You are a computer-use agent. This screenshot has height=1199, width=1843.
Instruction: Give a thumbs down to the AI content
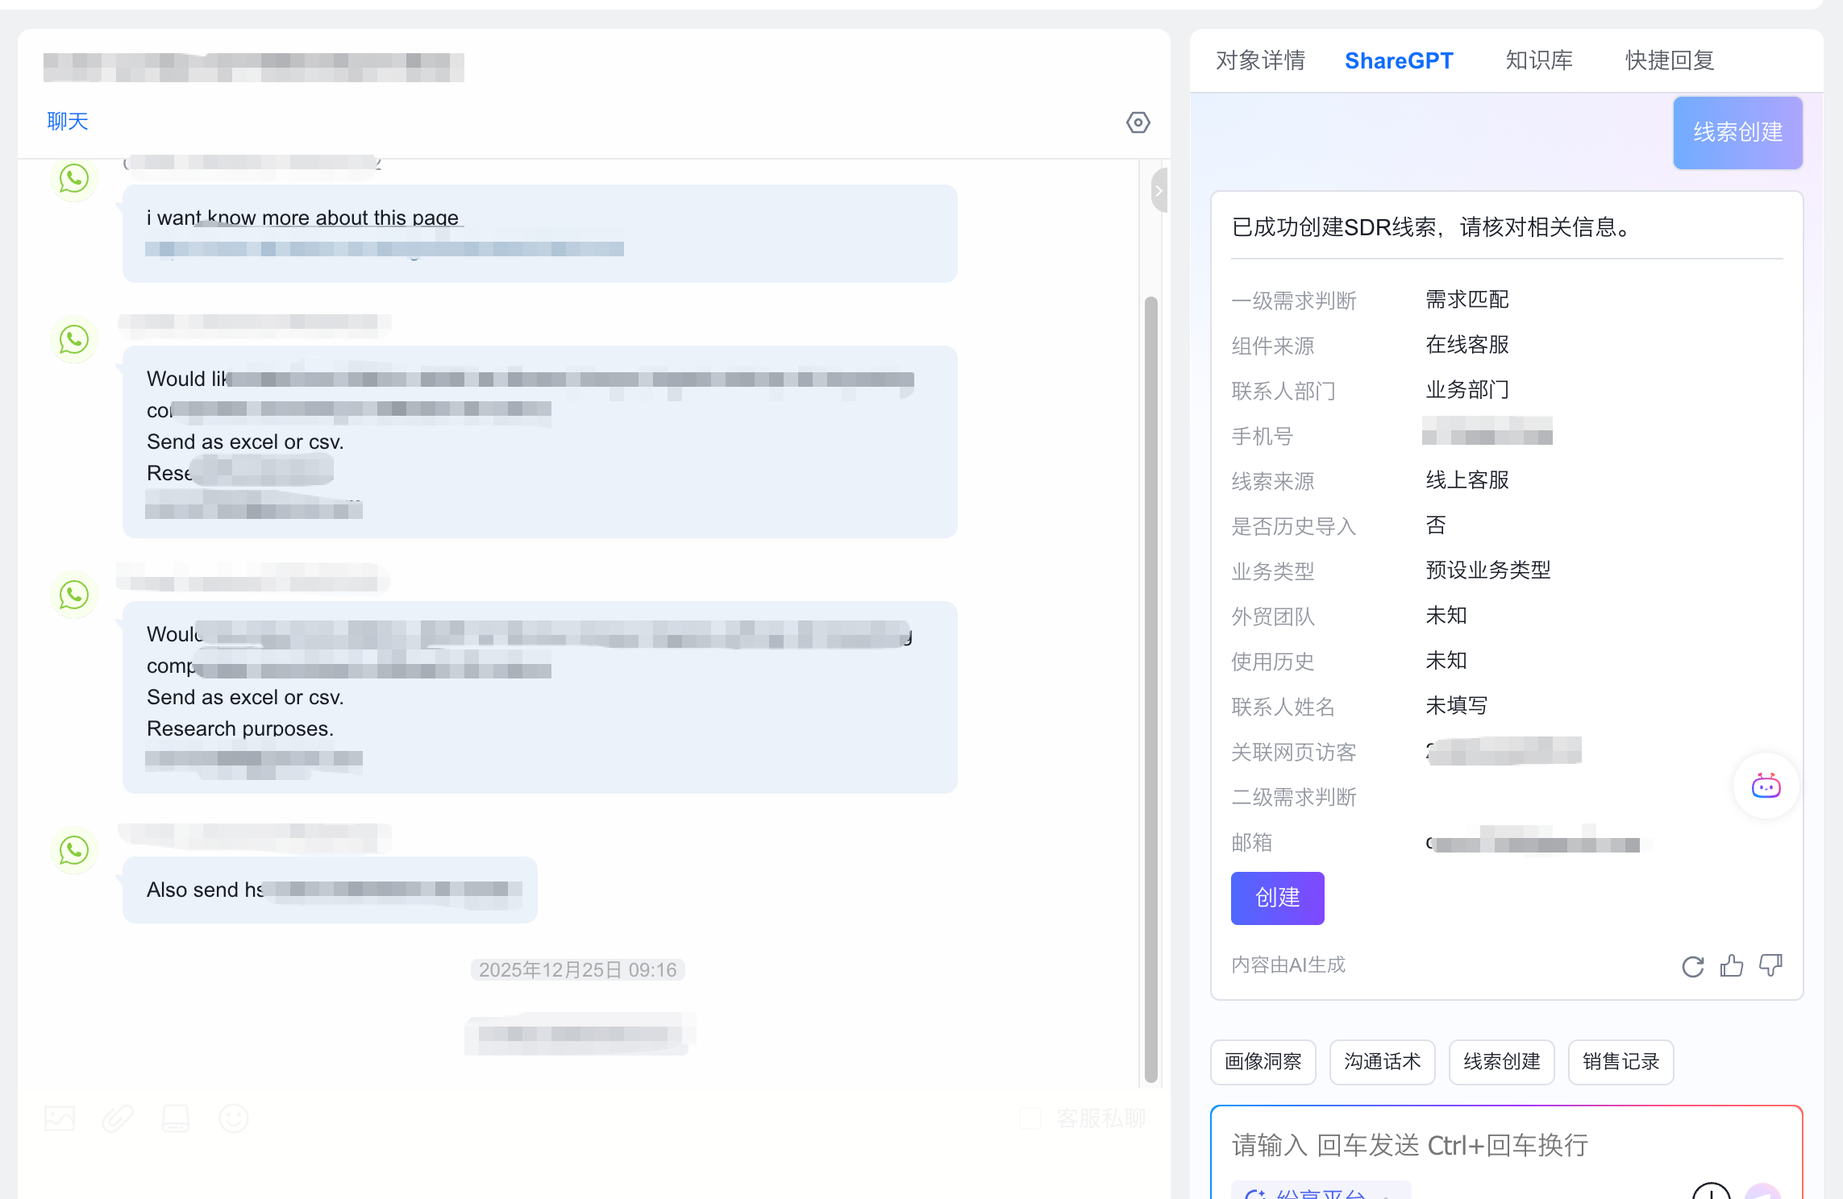1770,965
